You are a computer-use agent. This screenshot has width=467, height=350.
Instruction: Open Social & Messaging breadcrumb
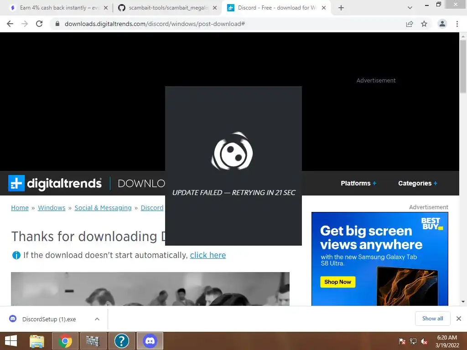coord(103,208)
